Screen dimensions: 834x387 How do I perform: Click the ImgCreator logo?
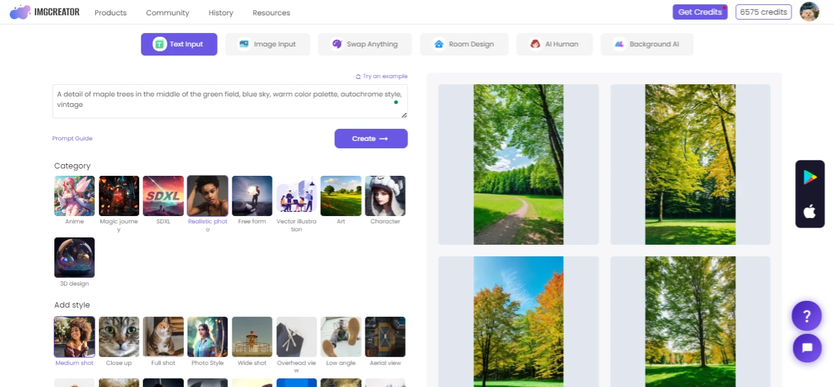click(45, 12)
